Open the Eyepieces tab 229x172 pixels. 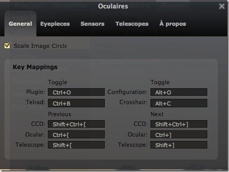click(55, 24)
